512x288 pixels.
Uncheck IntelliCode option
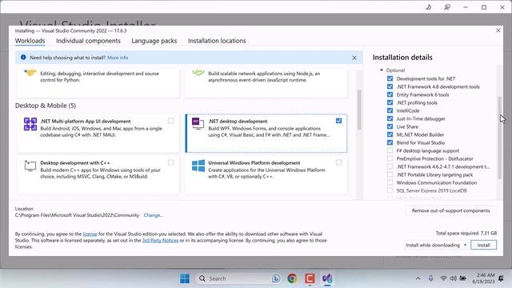pos(390,110)
